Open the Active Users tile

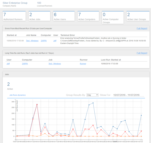(x=64, y=16)
